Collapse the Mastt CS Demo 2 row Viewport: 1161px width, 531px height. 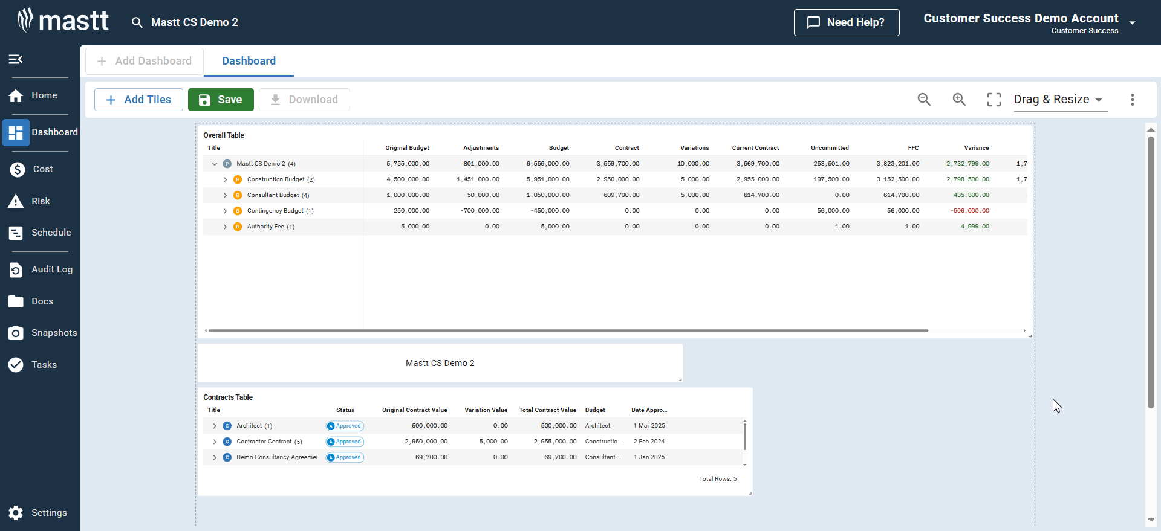click(x=215, y=164)
